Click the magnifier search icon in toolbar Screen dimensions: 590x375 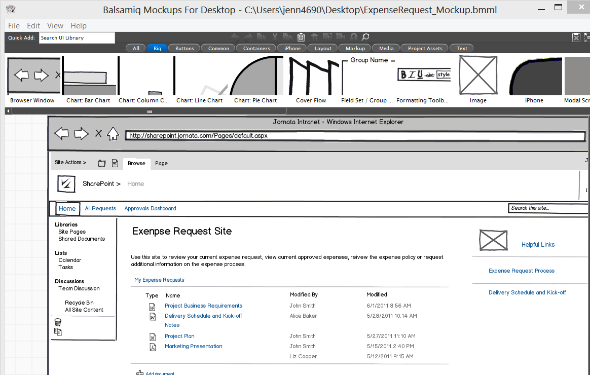click(x=365, y=37)
